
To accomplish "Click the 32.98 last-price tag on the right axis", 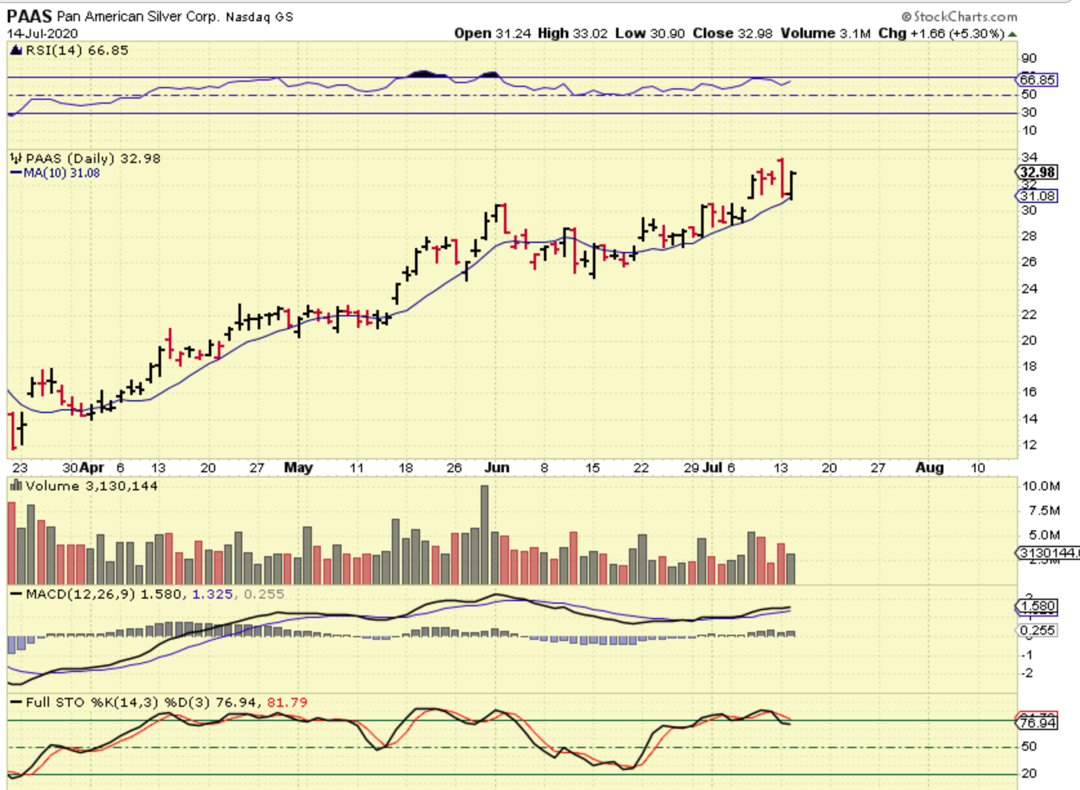I will point(1037,172).
